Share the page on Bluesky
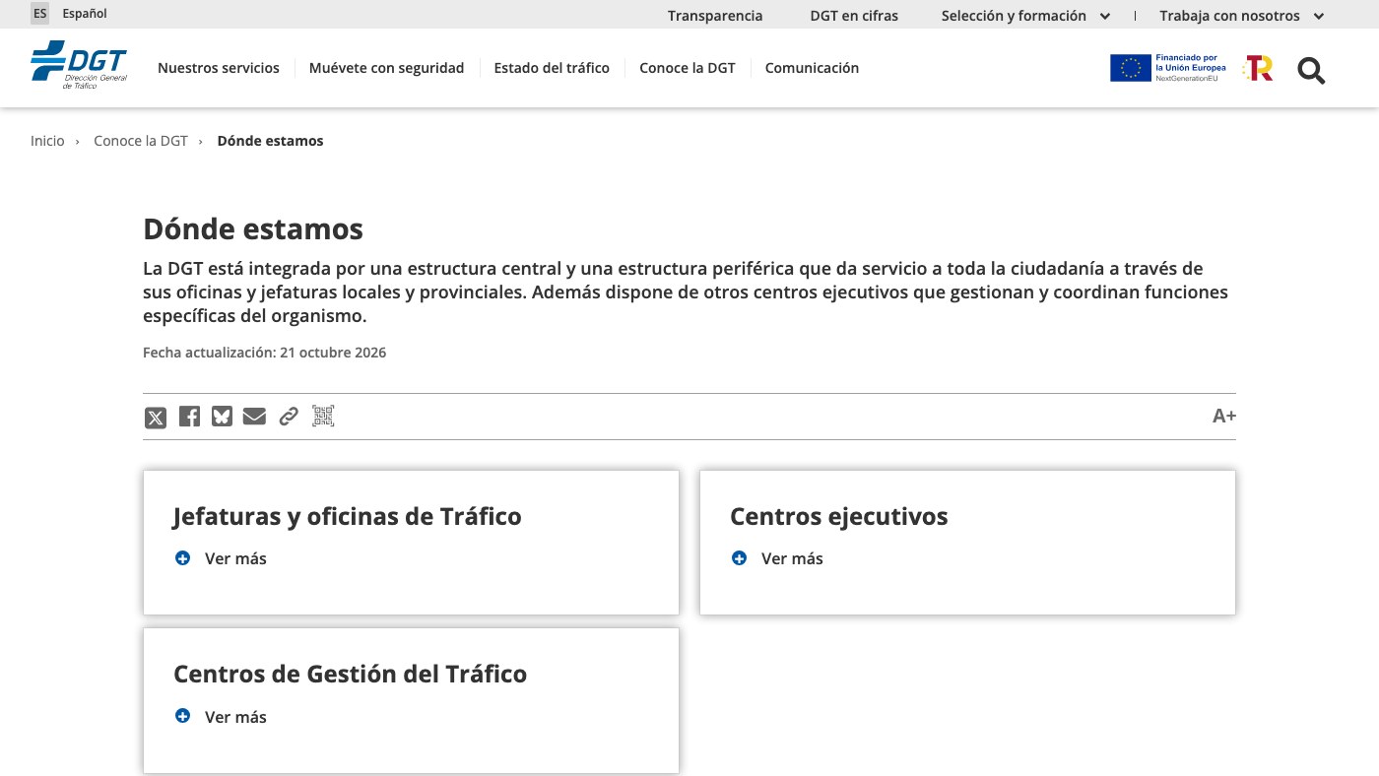The height and width of the screenshot is (776, 1379). pos(222,417)
